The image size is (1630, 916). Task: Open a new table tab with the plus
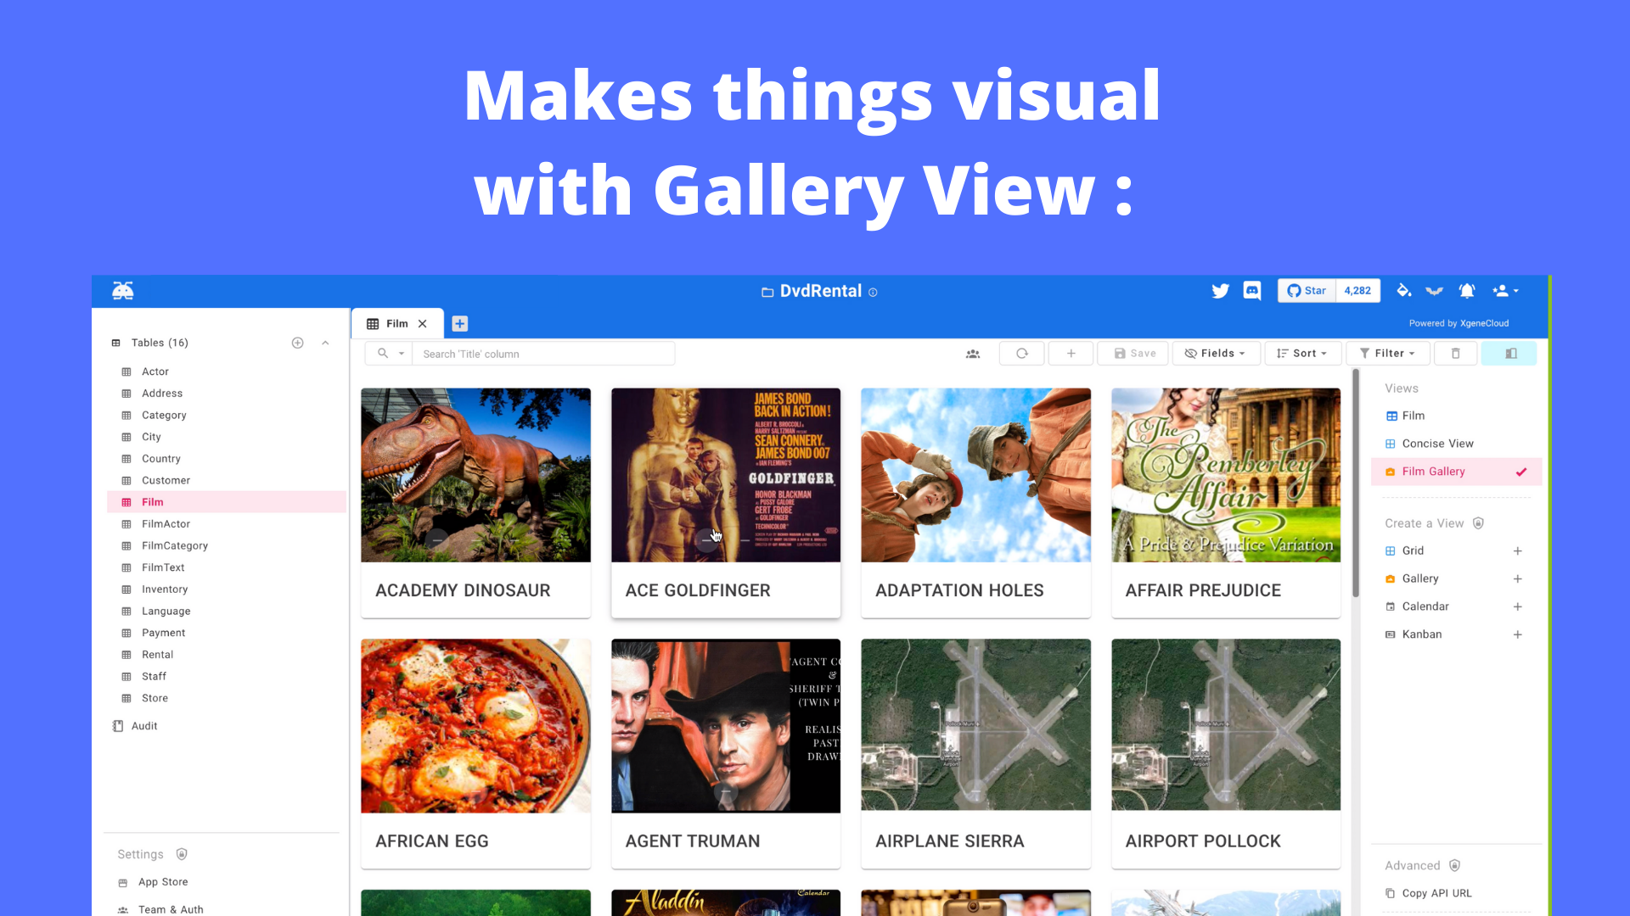(459, 323)
